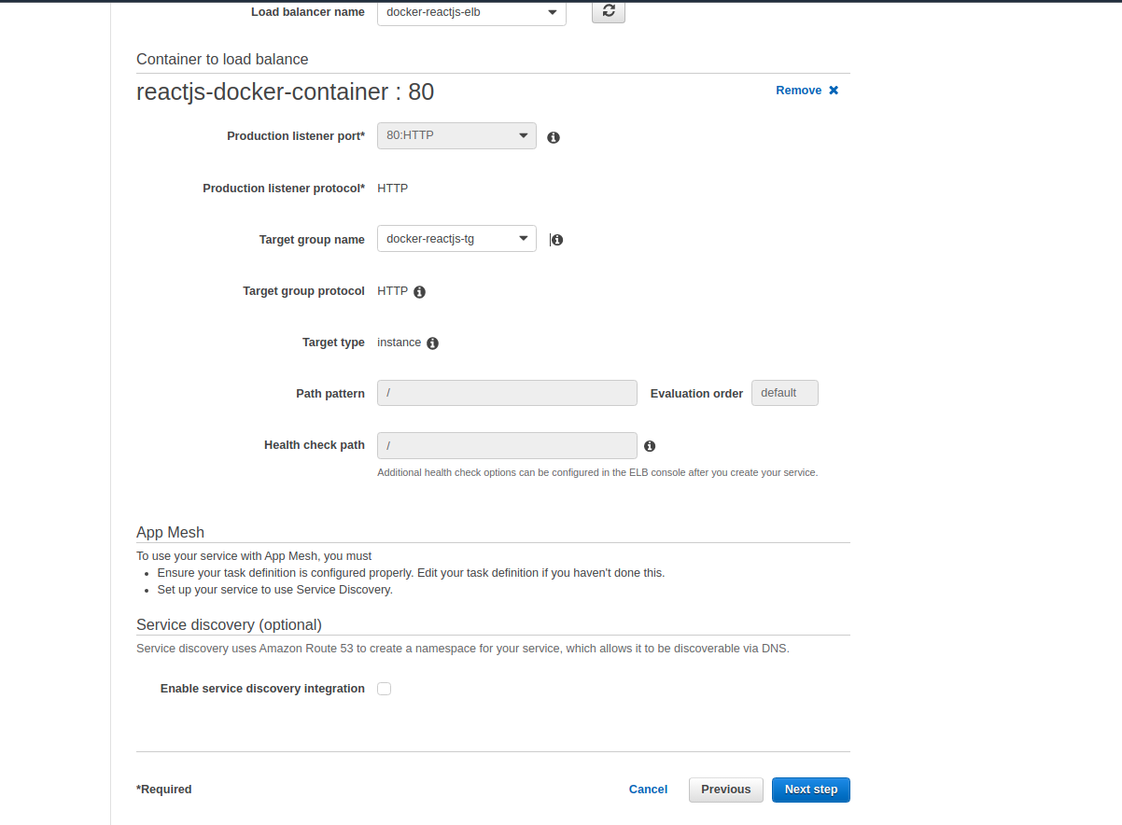
Task: Click the Additional health check options note
Action: point(597,472)
